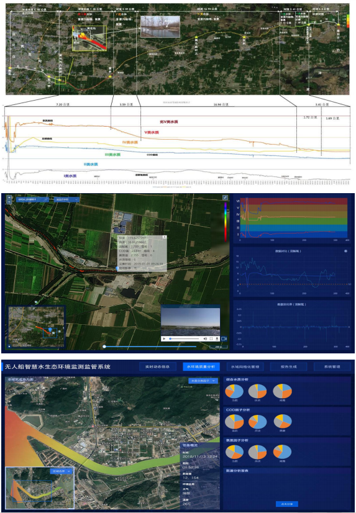Click the track timeline slider under the map
This screenshot has height=513, width=356.
click(x=150, y=347)
